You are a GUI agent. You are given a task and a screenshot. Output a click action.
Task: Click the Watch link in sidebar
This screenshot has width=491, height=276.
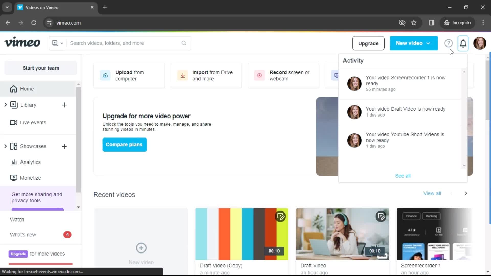point(17,220)
